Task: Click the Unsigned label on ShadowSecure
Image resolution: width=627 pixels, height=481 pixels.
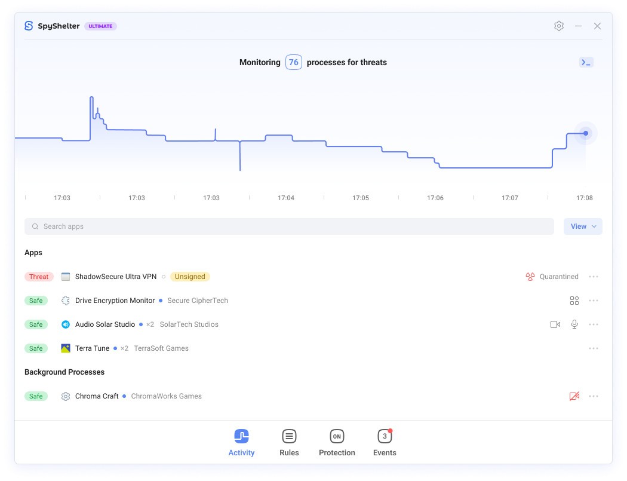Action: pyautogui.click(x=190, y=277)
